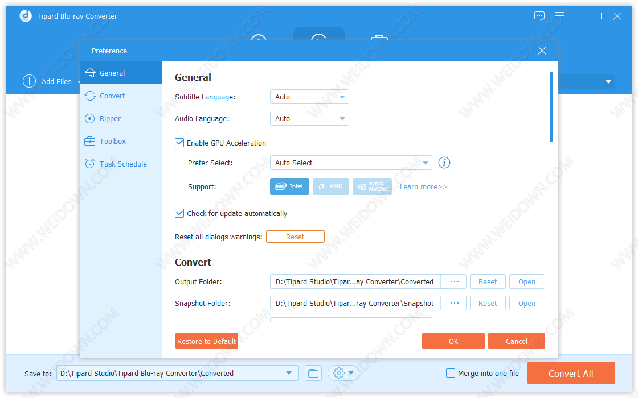
Task: Uncheck Check for update automatically
Action: tap(179, 214)
